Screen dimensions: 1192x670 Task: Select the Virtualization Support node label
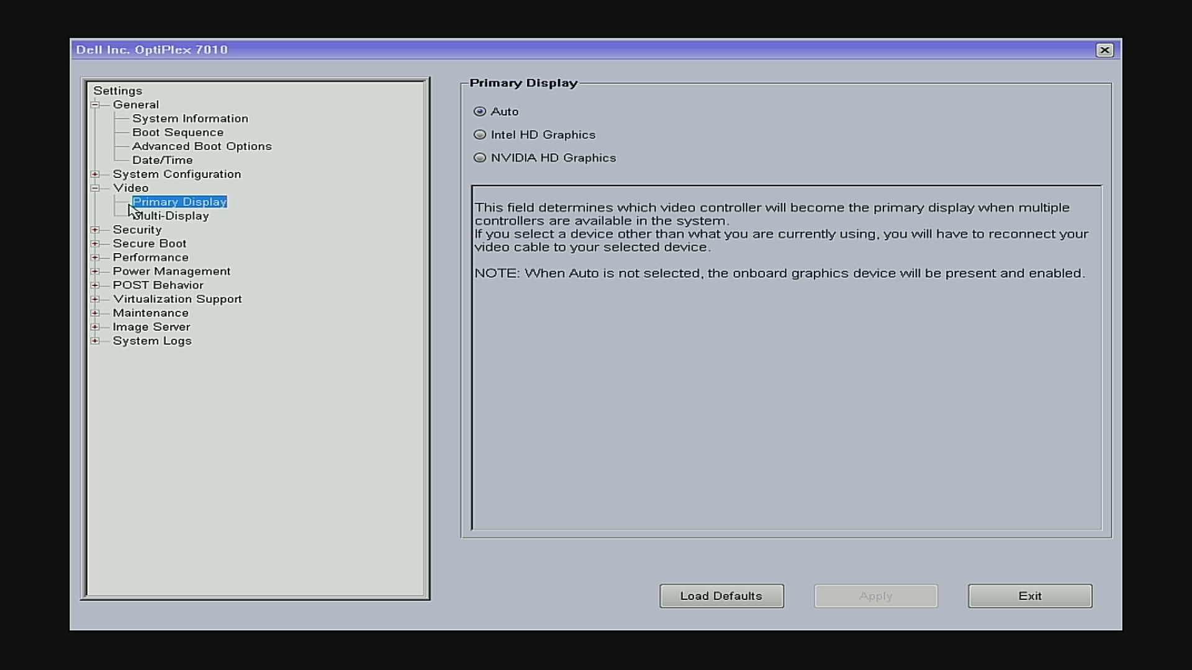(178, 299)
